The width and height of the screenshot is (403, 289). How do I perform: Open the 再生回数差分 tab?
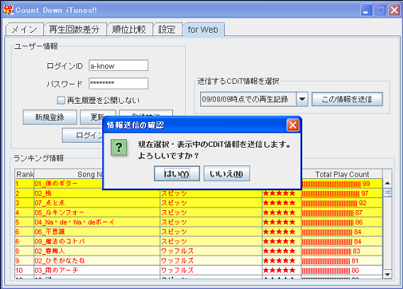pos(74,29)
